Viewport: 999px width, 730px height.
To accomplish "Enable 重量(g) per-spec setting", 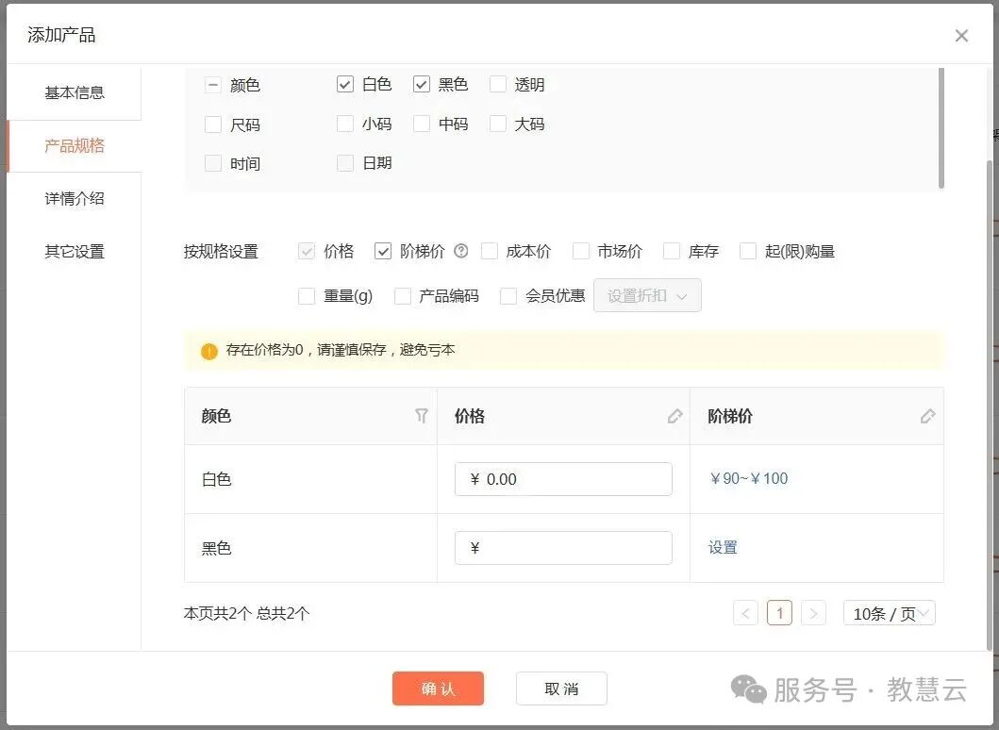I will pos(307,296).
